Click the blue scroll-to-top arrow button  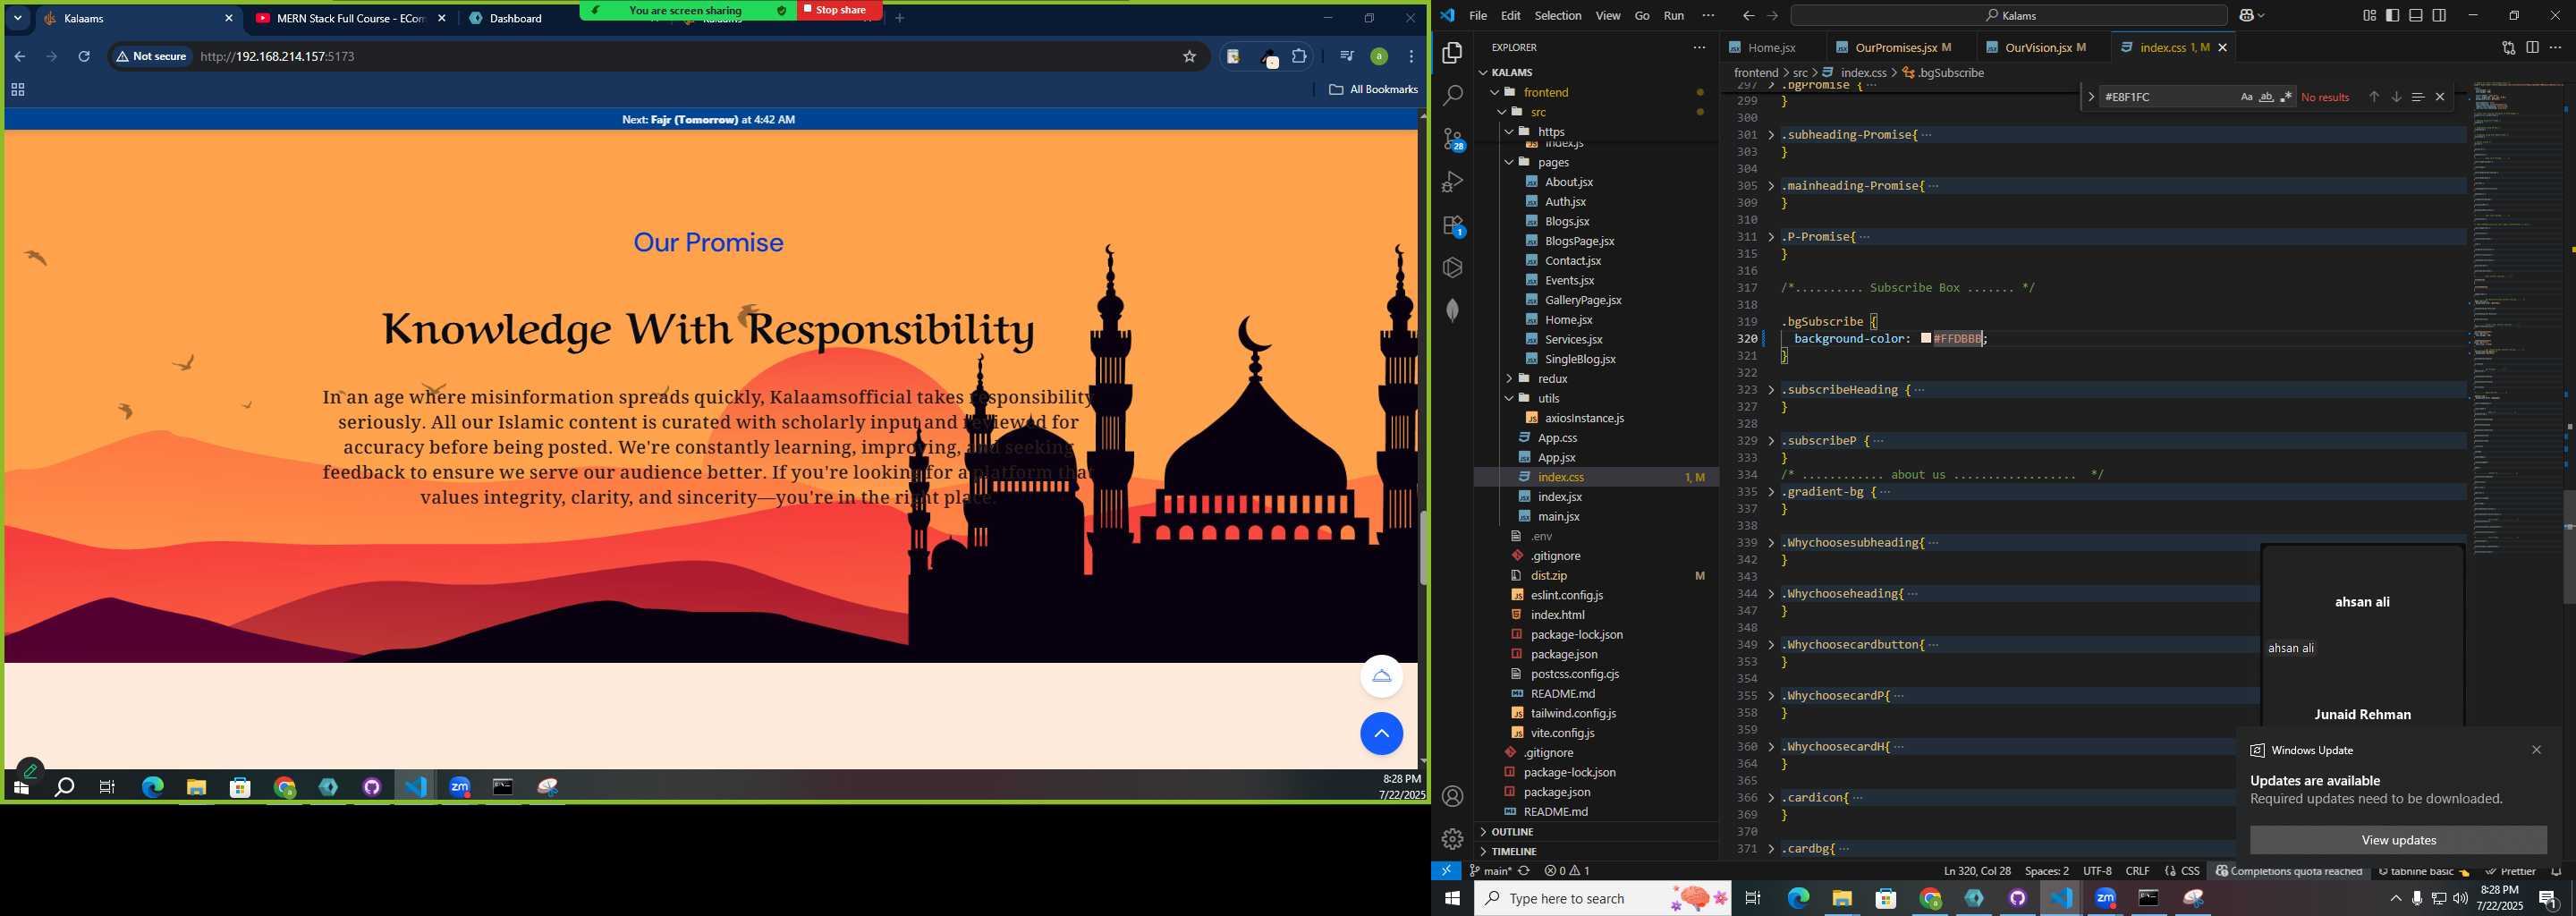[1381, 734]
